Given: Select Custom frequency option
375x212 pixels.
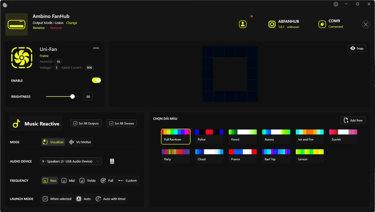Looking at the screenshot, I should click(x=127, y=181).
